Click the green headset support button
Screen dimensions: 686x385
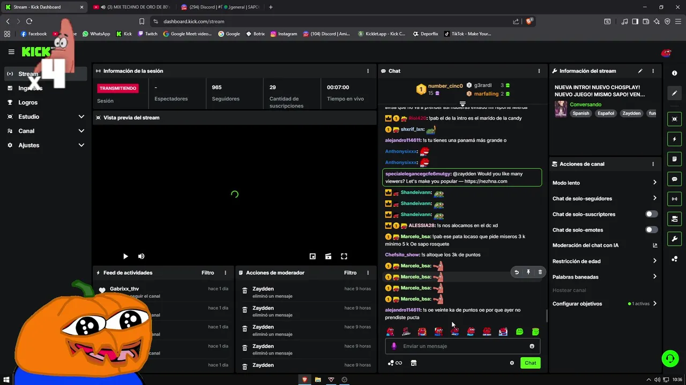tap(670, 358)
